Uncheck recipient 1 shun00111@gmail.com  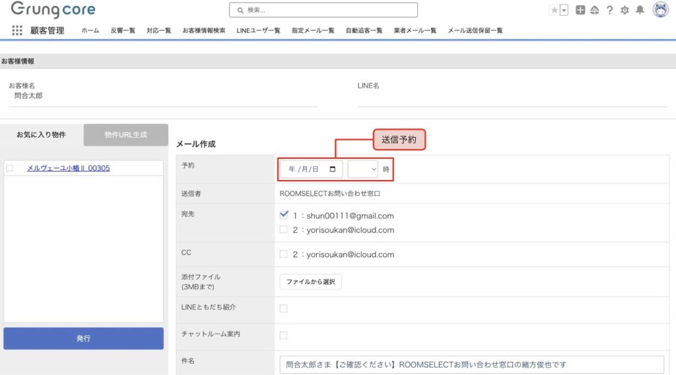click(284, 215)
